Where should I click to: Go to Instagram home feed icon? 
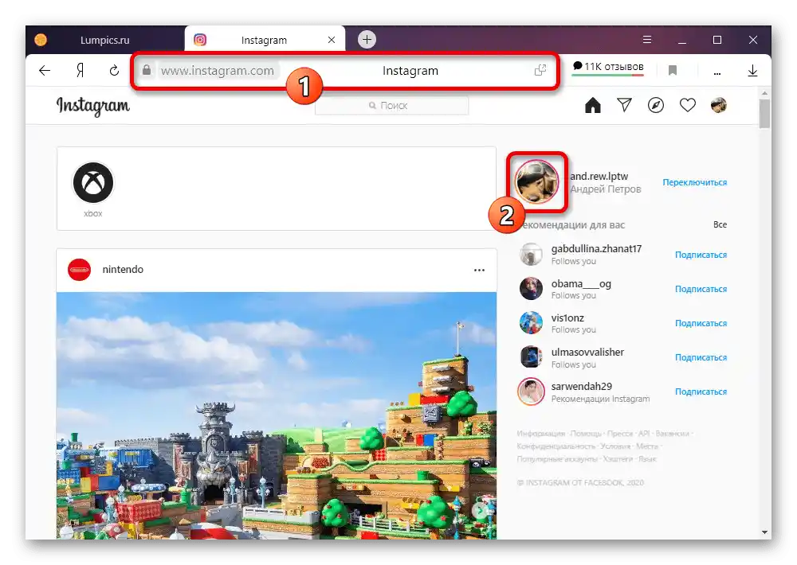pyautogui.click(x=593, y=105)
